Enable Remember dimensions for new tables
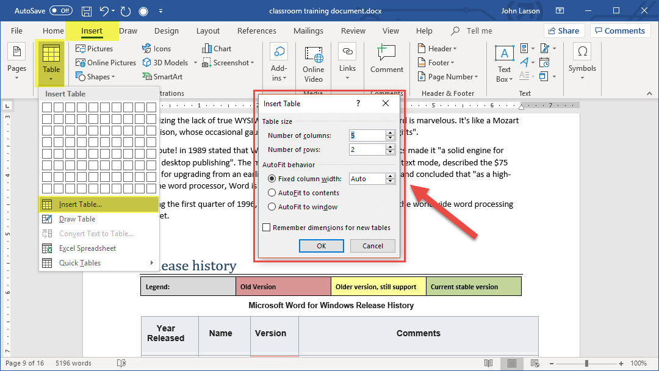Viewport: 659px width, 371px height. 267,228
